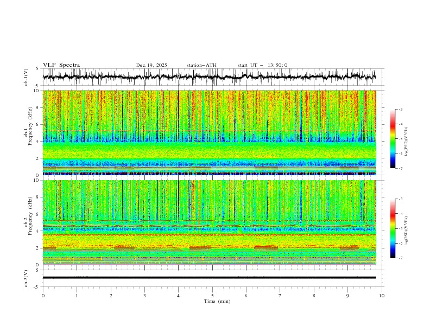Click the "ch.3(V)" waveform axis label

(26, 278)
